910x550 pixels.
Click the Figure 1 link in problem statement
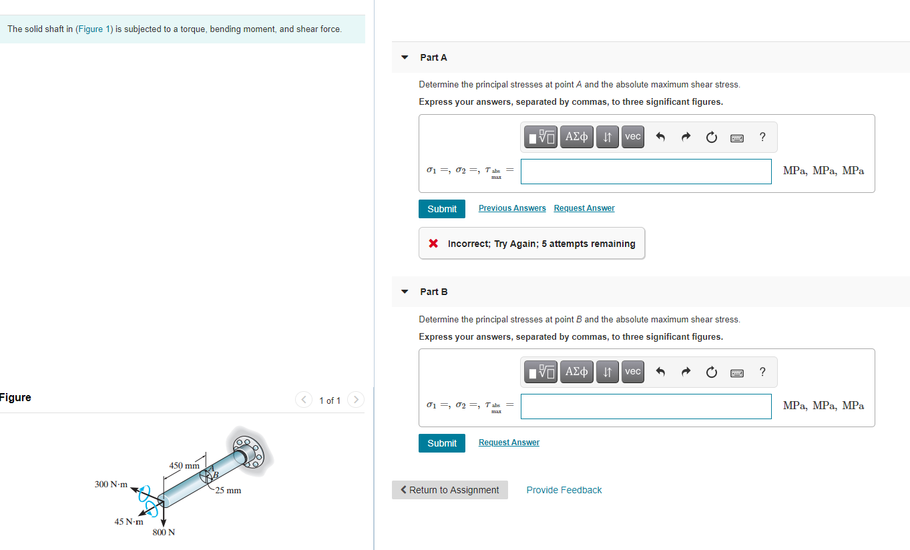tap(93, 29)
